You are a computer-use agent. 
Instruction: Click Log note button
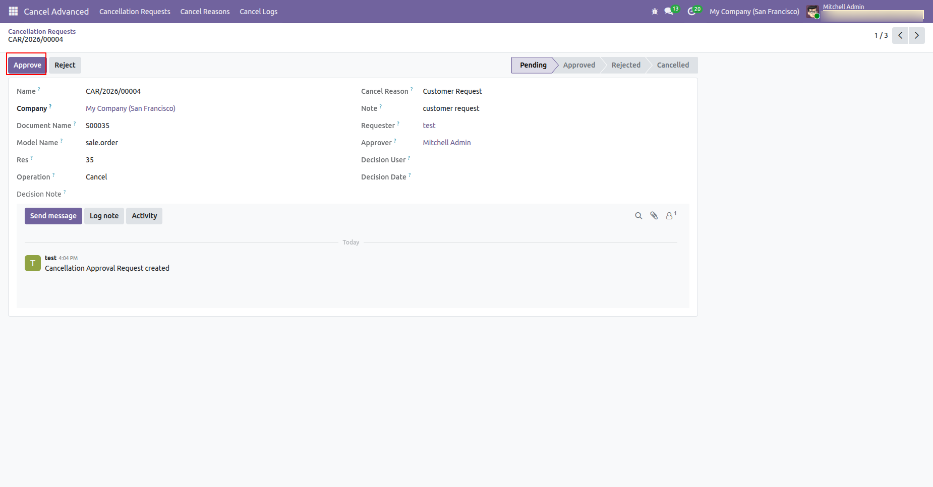click(104, 216)
